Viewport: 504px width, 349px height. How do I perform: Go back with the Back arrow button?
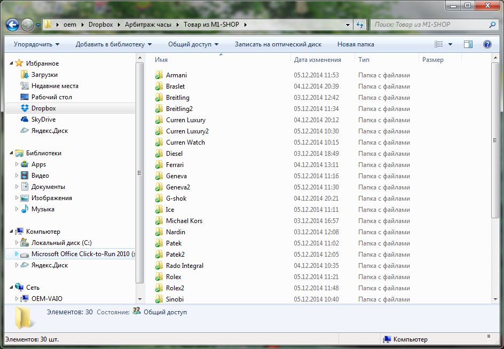(x=12, y=25)
